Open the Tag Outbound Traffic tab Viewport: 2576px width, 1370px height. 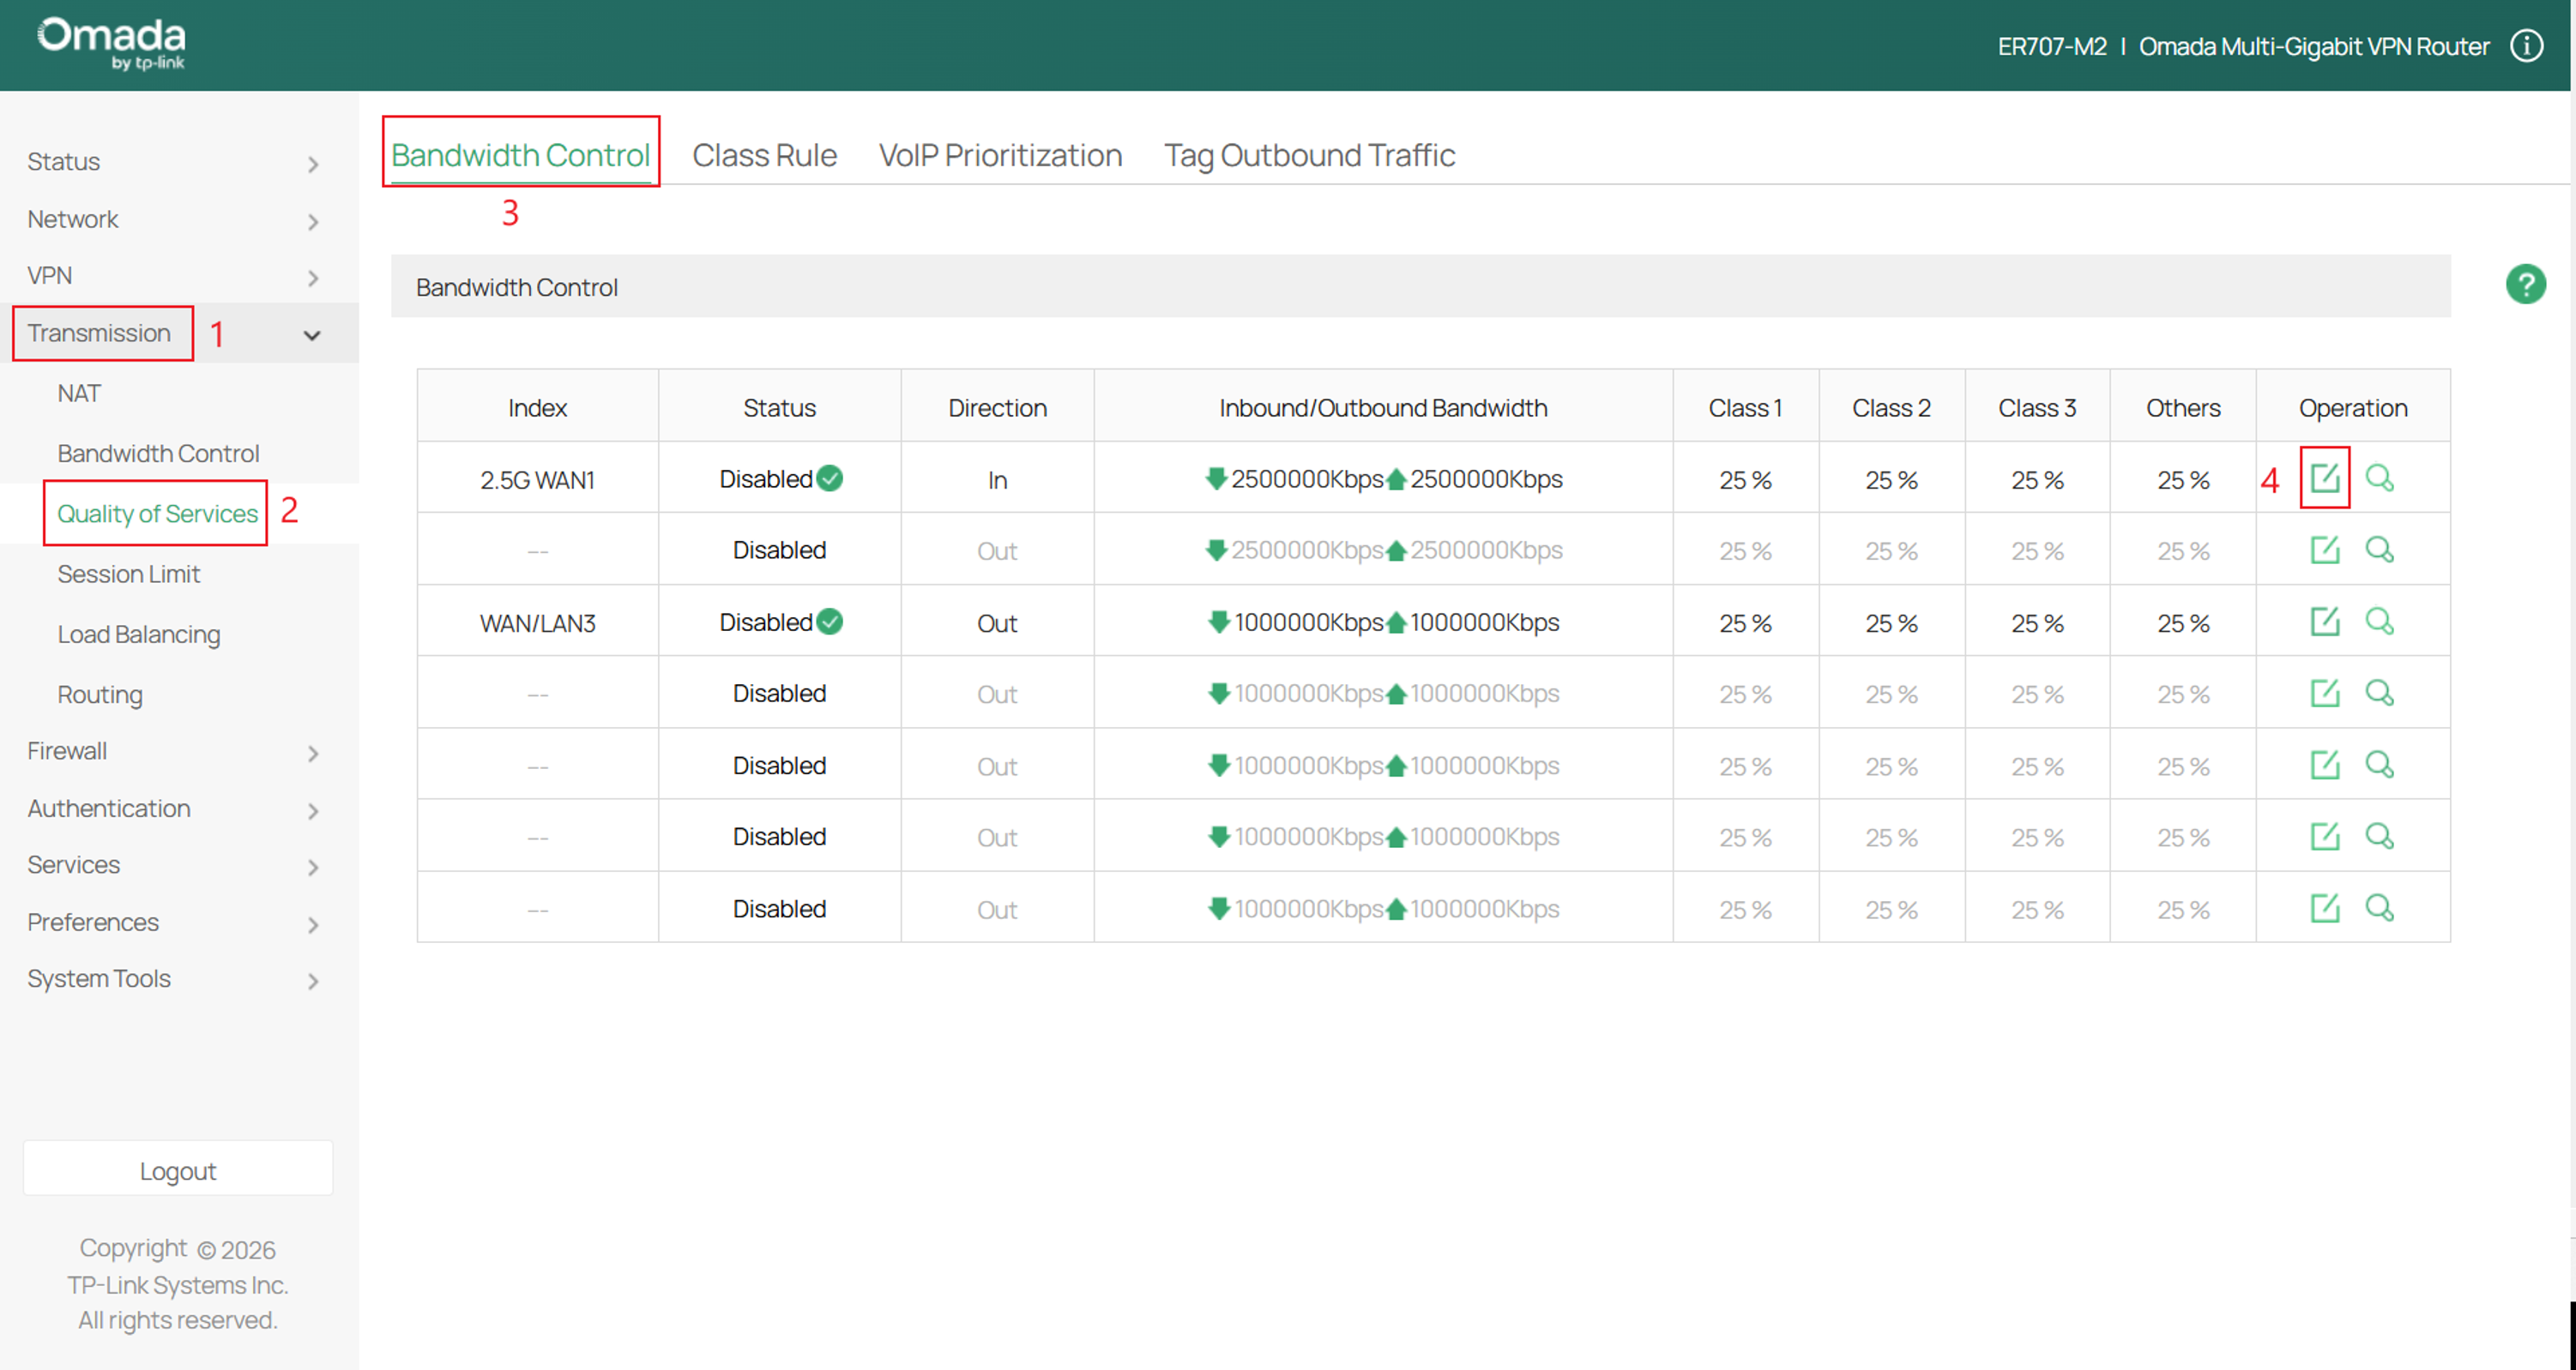coord(1309,155)
